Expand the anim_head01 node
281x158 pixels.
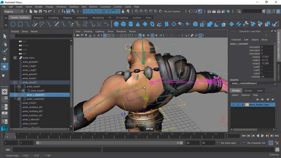pos(23,91)
